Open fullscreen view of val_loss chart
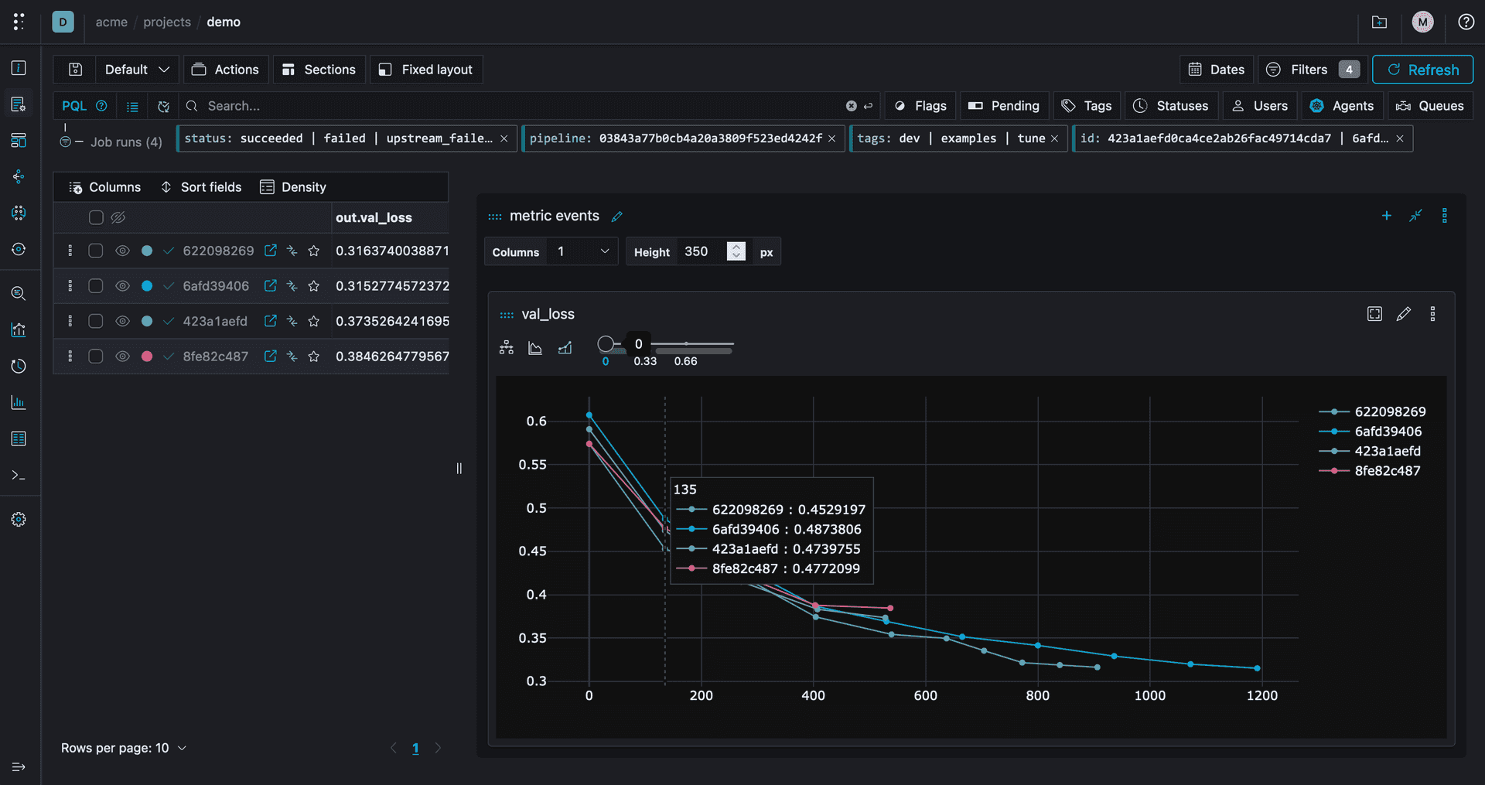This screenshot has width=1485, height=785. click(x=1374, y=313)
